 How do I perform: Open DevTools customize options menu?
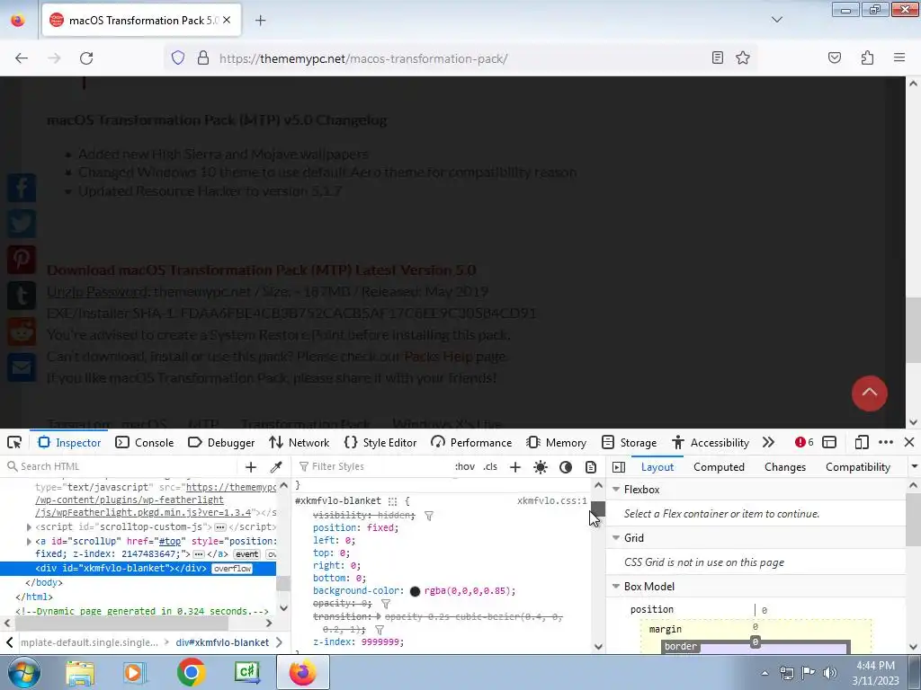(x=886, y=442)
